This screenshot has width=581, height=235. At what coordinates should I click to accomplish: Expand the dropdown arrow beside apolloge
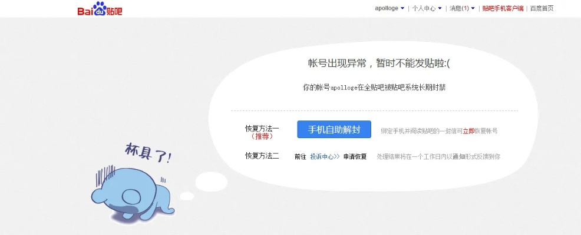pos(402,9)
